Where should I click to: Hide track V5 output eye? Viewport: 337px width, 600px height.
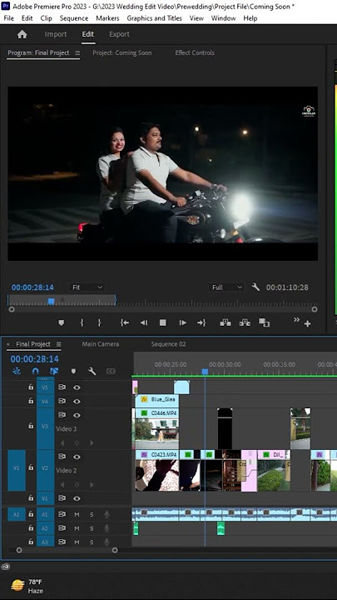[x=77, y=387]
